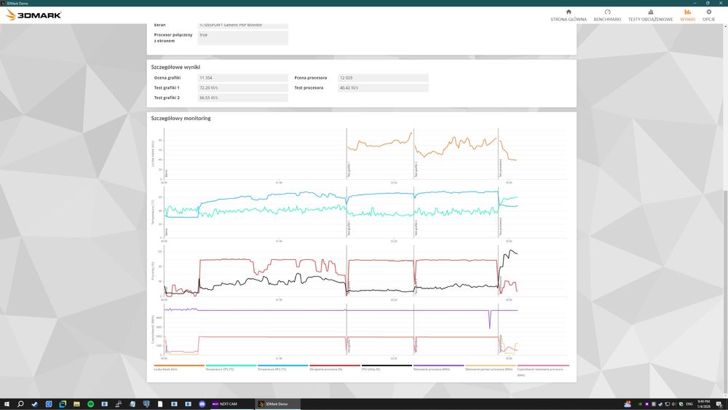728x410 pixels.
Task: Open Testy Obciążeniowe stress tests
Action: click(650, 15)
